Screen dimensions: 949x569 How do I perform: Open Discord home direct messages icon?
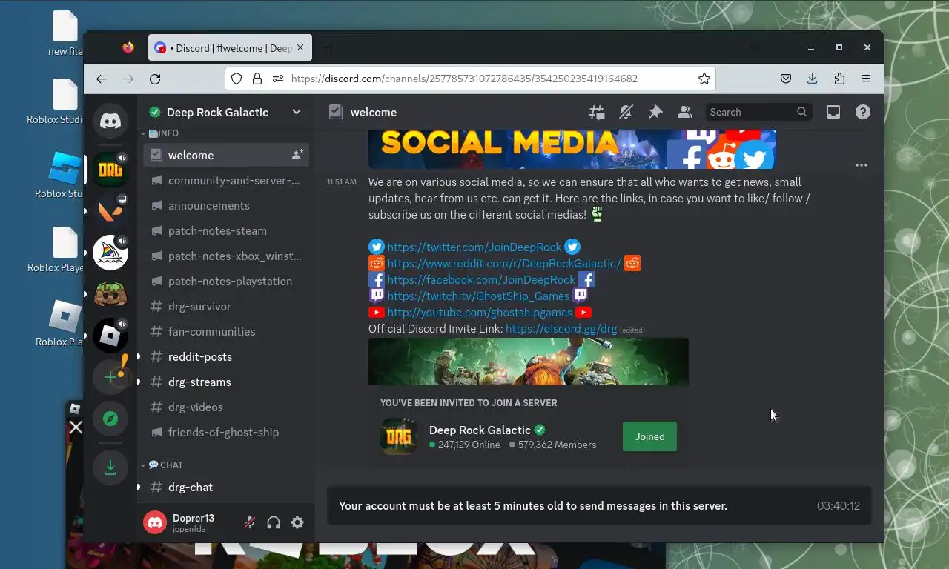(110, 122)
